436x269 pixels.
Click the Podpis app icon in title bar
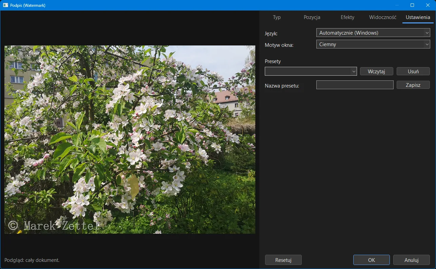click(5, 5)
